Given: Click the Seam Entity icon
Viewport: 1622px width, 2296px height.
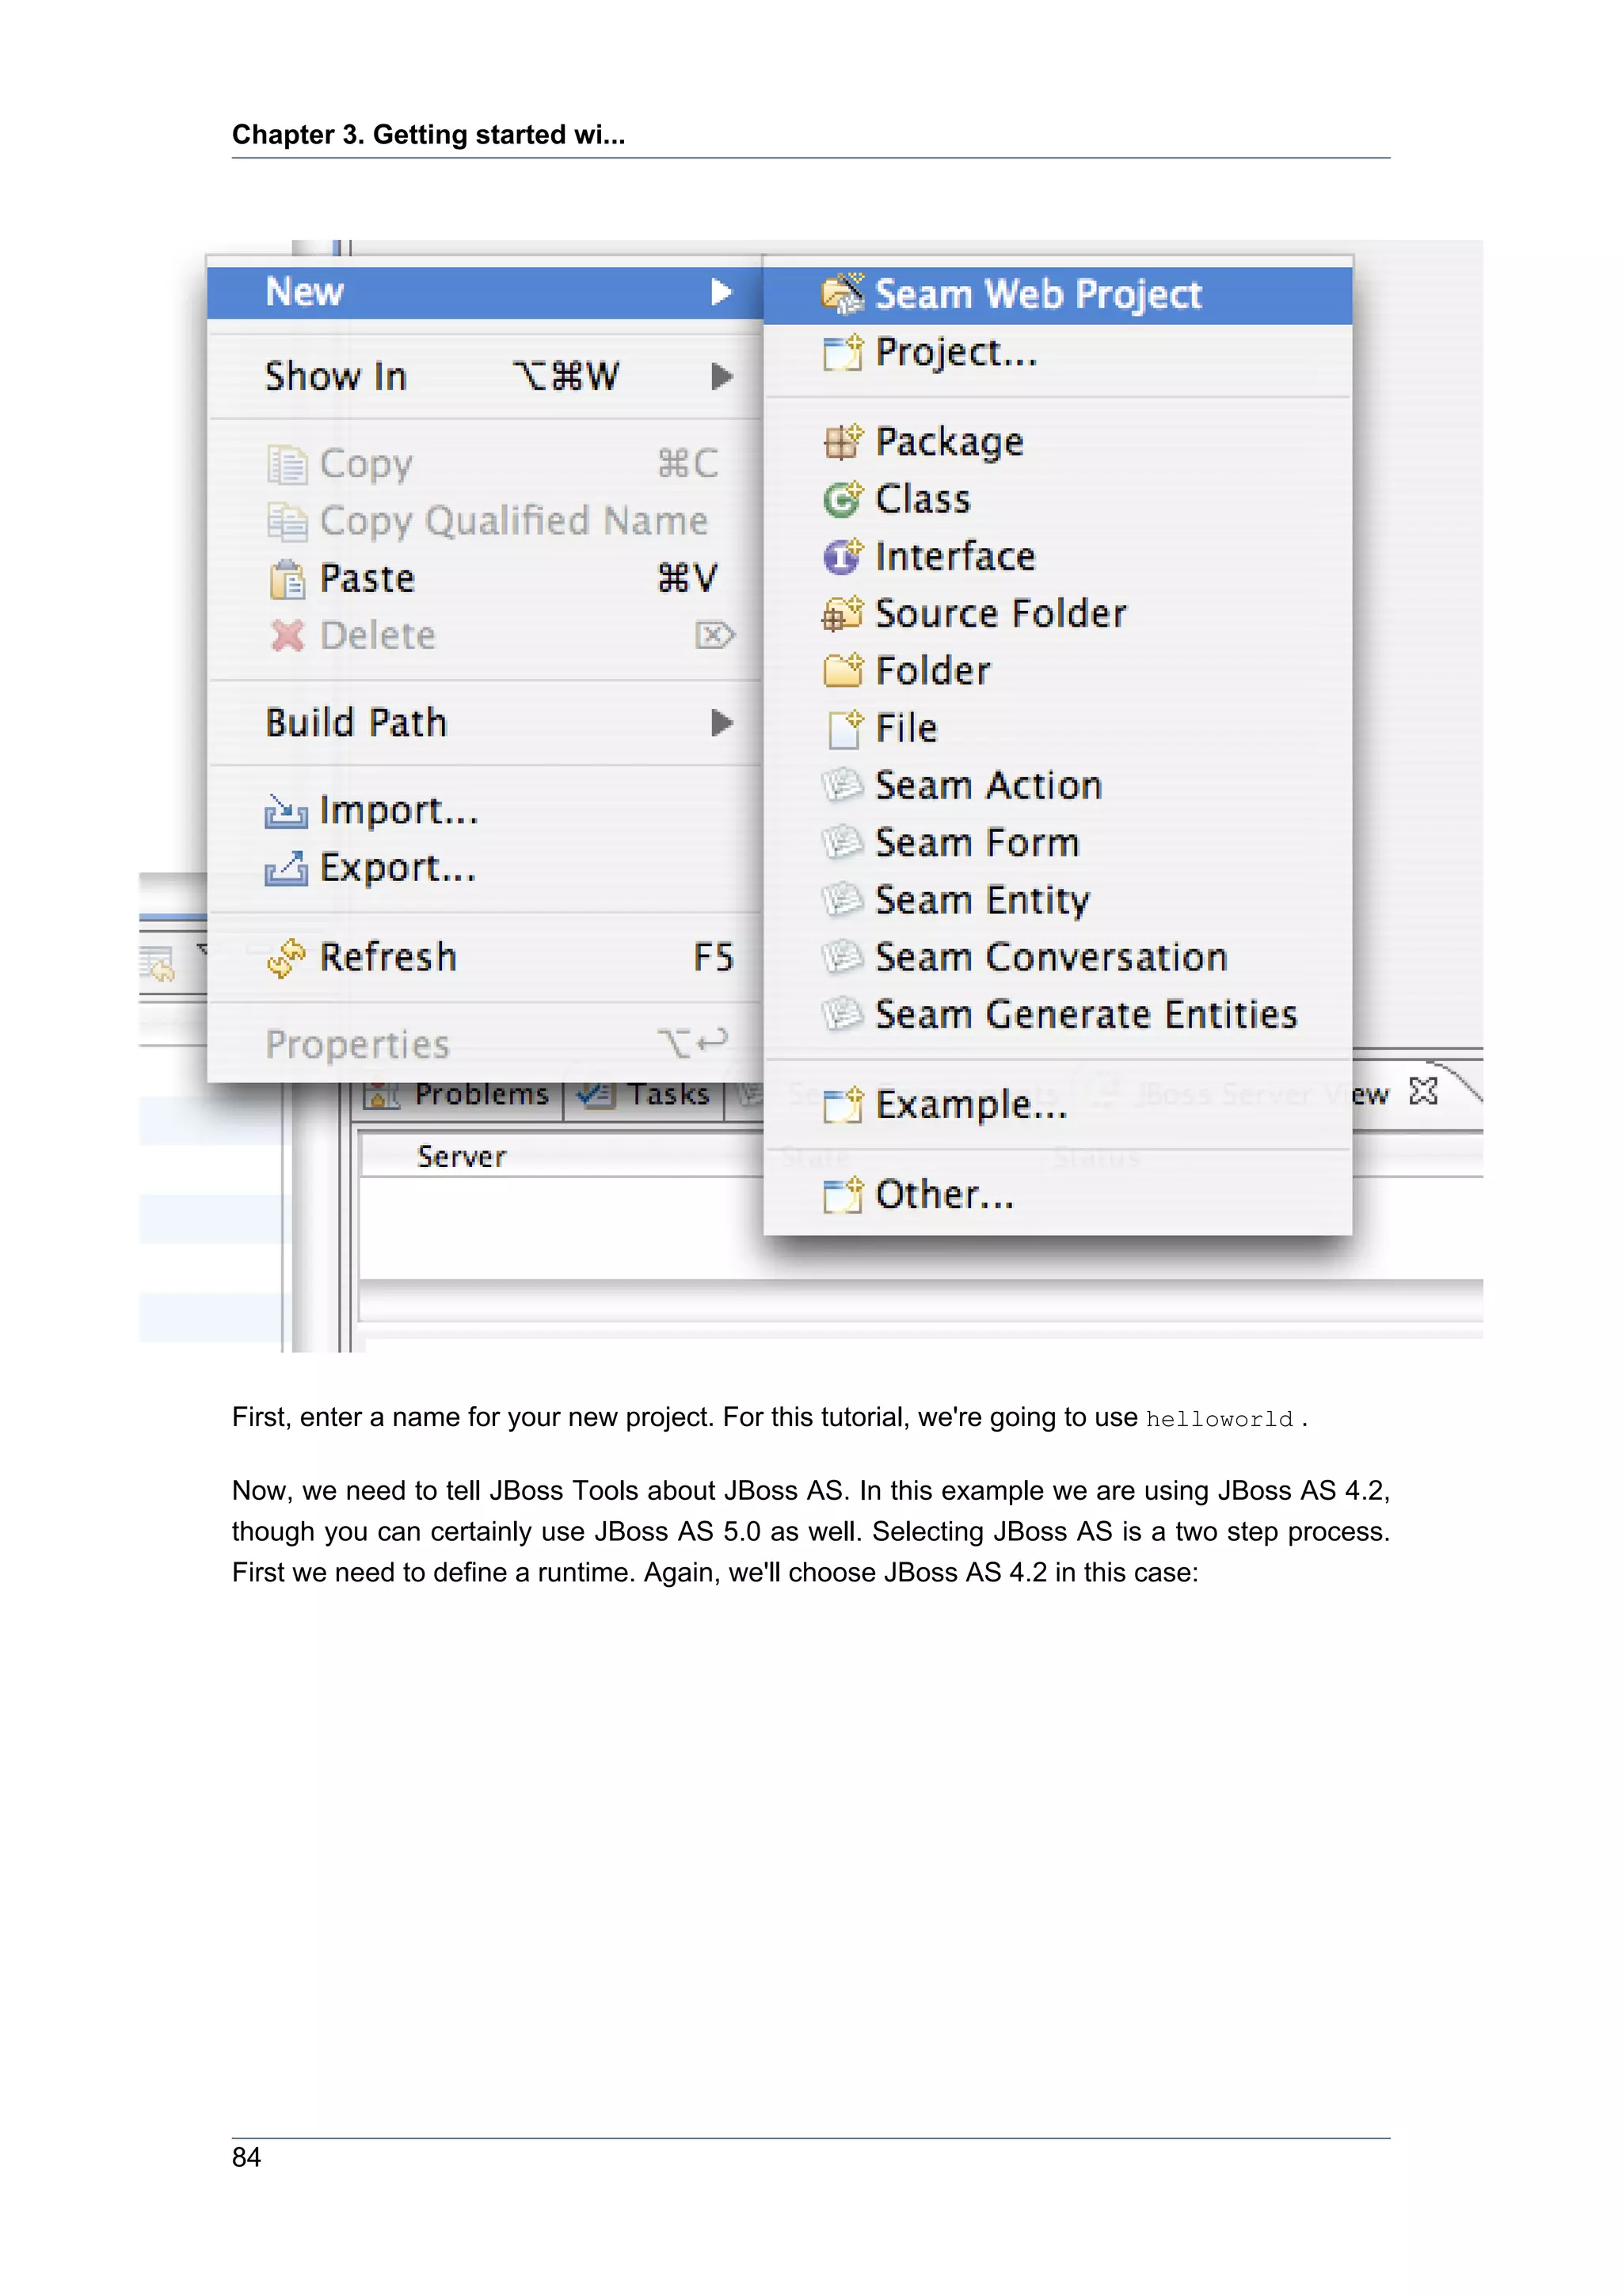Looking at the screenshot, I should coord(841,899).
